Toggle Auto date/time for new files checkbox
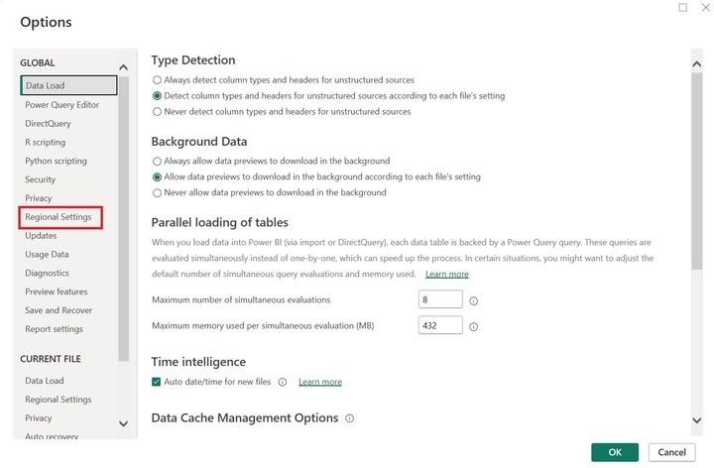Viewport: 714px width, 468px height. pos(157,382)
